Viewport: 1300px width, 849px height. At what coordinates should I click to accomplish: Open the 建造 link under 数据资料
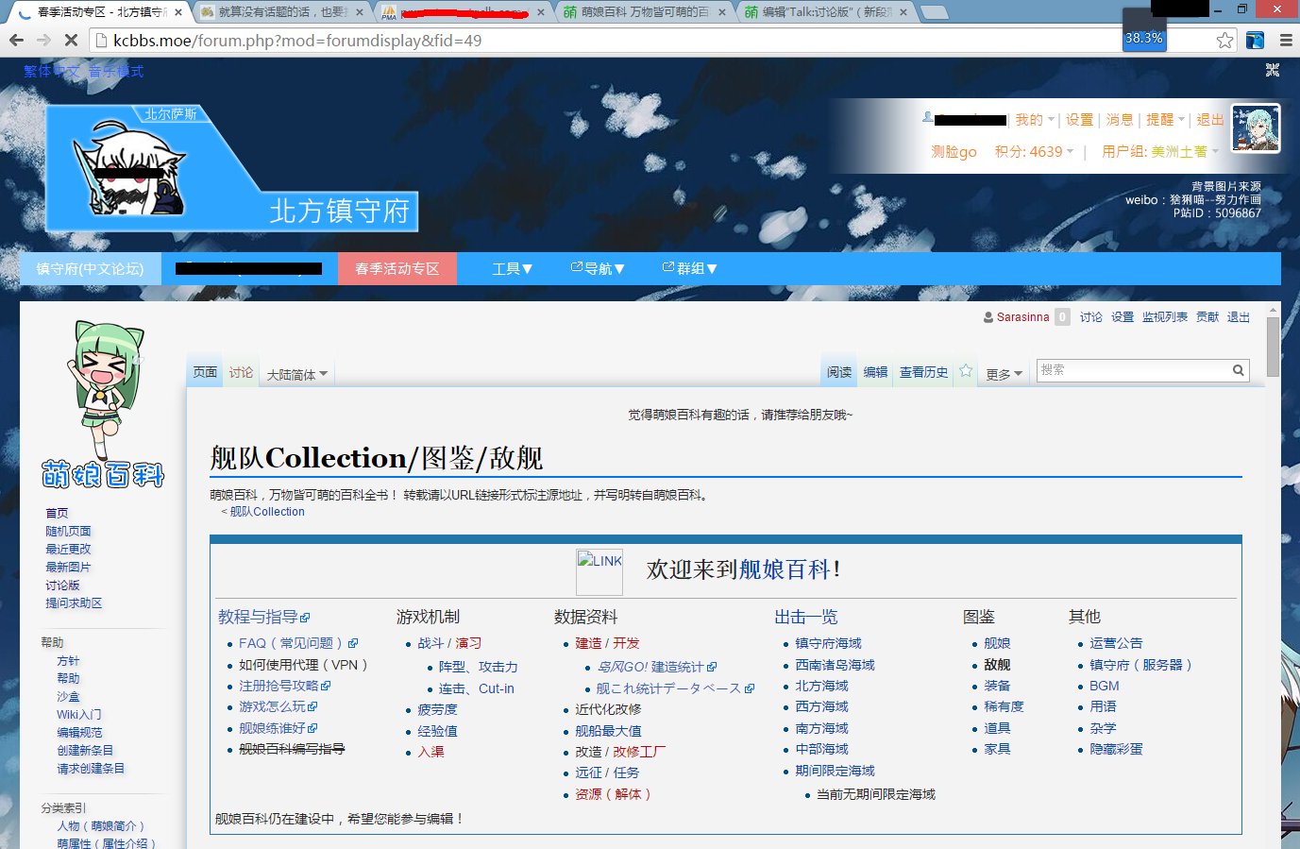pos(588,643)
